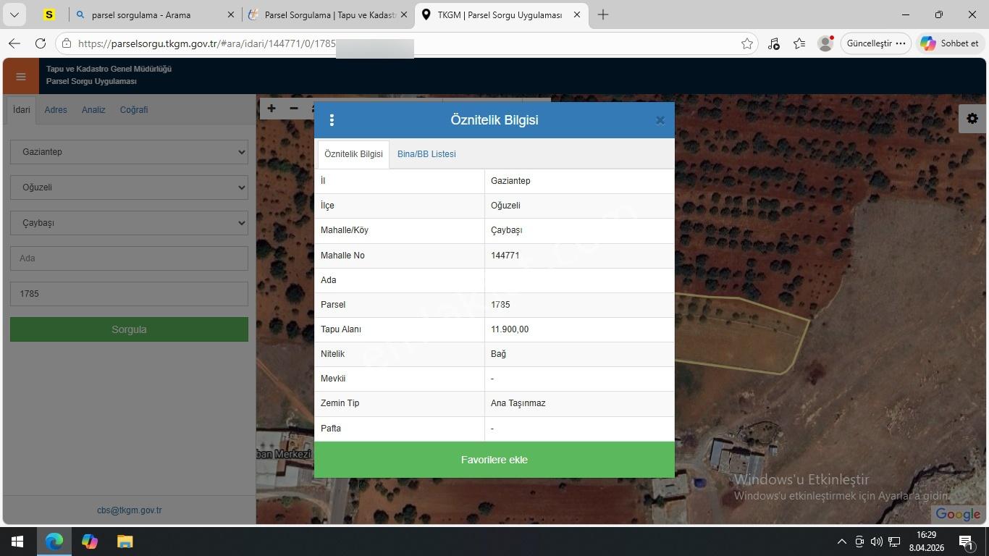This screenshot has height=556, width=989.
Task: Open the cbs@tkgm.gov.tr email link
Action: pos(130,510)
